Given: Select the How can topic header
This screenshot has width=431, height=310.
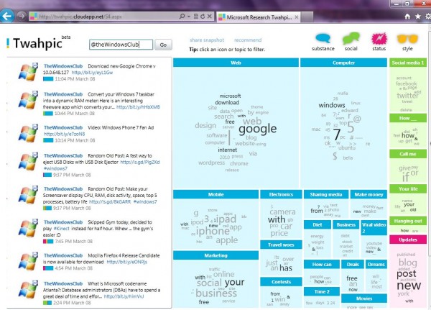Looking at the screenshot, I should [322, 264].
